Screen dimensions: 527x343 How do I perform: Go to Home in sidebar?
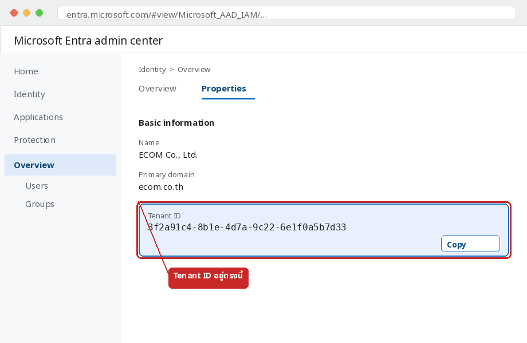26,71
